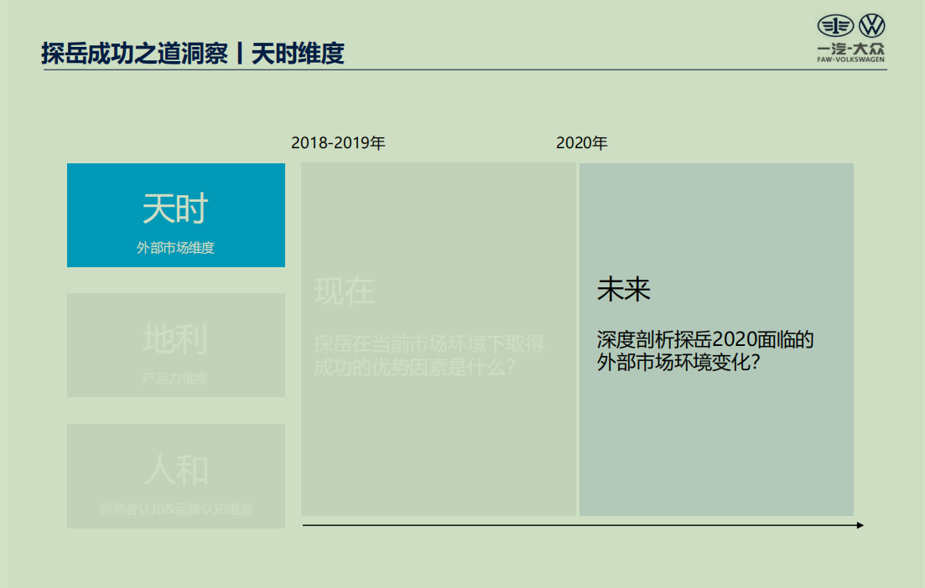Click the 未来 heading
The image size is (925, 588).
[624, 289]
